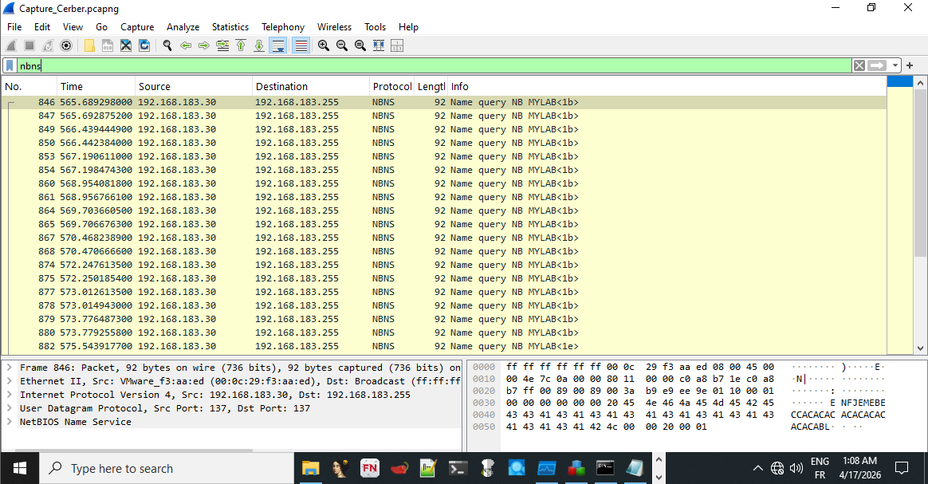This screenshot has width=928, height=484.
Task: Open the File menu
Action: pyautogui.click(x=14, y=26)
